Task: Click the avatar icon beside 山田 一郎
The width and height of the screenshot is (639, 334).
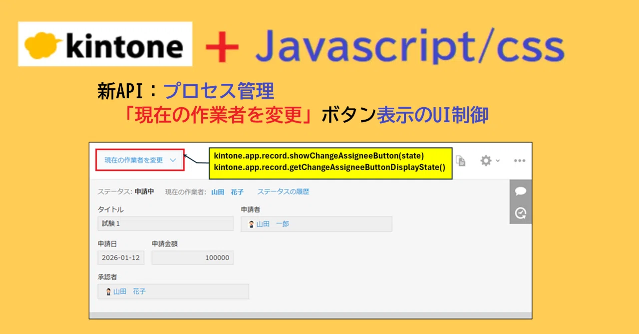Action: [252, 224]
